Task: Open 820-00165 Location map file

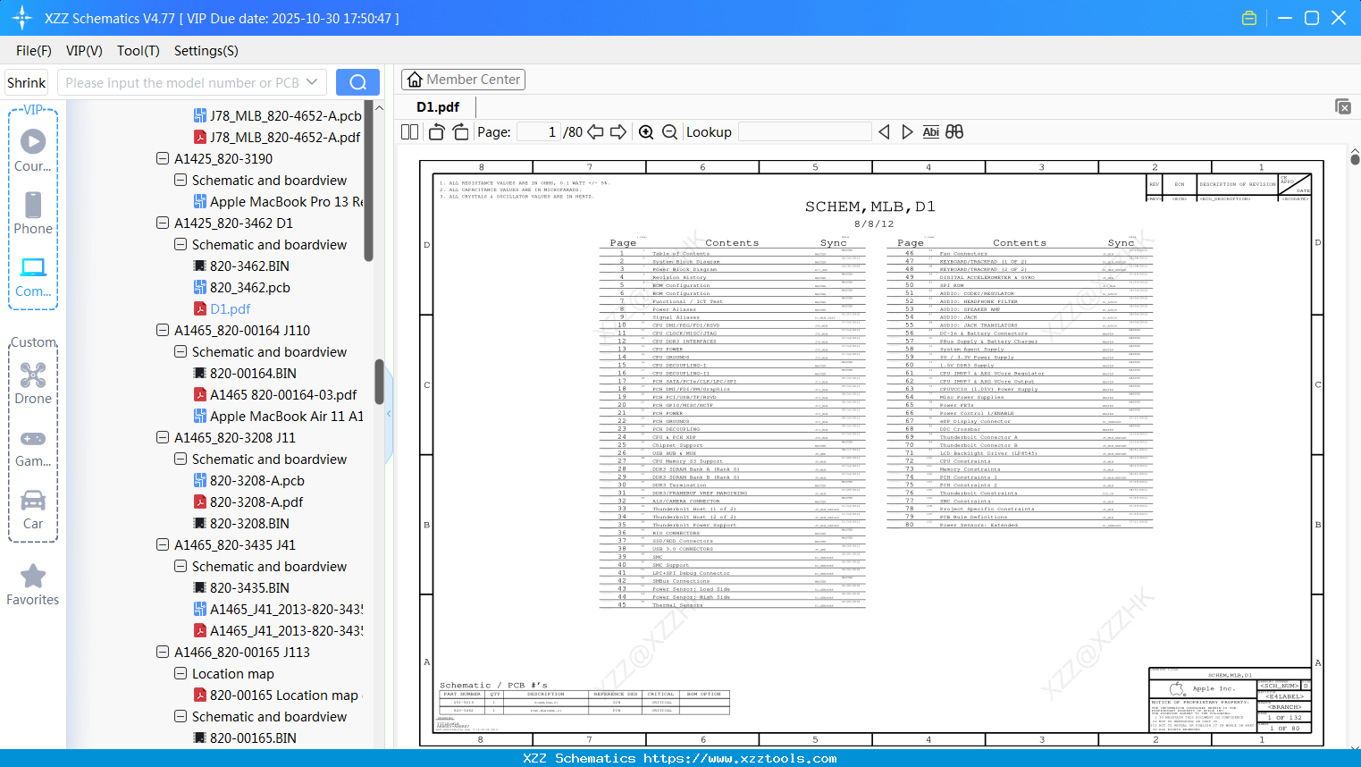Action: pyautogui.click(x=276, y=695)
